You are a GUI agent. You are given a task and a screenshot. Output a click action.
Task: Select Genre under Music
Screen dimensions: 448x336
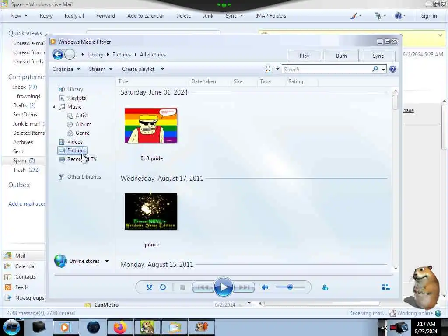82,133
